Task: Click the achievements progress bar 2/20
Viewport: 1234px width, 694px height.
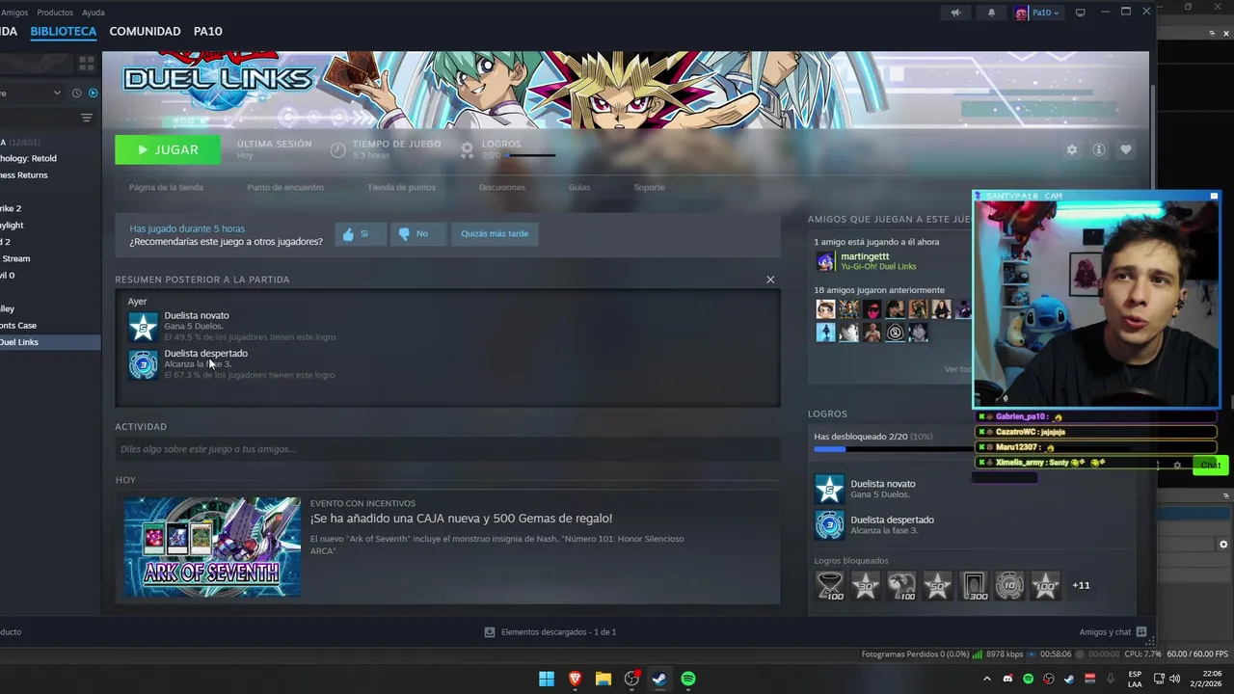Action: pos(893,448)
